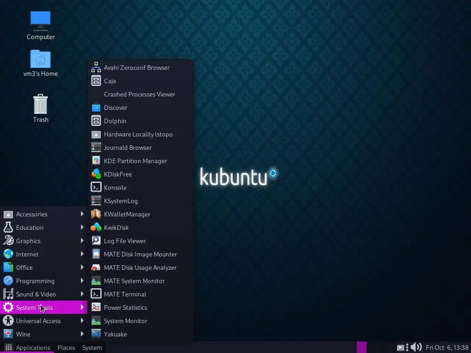This screenshot has height=353, width=471.
Task: Expand the Internet submenu arrow
Action: pos(82,254)
